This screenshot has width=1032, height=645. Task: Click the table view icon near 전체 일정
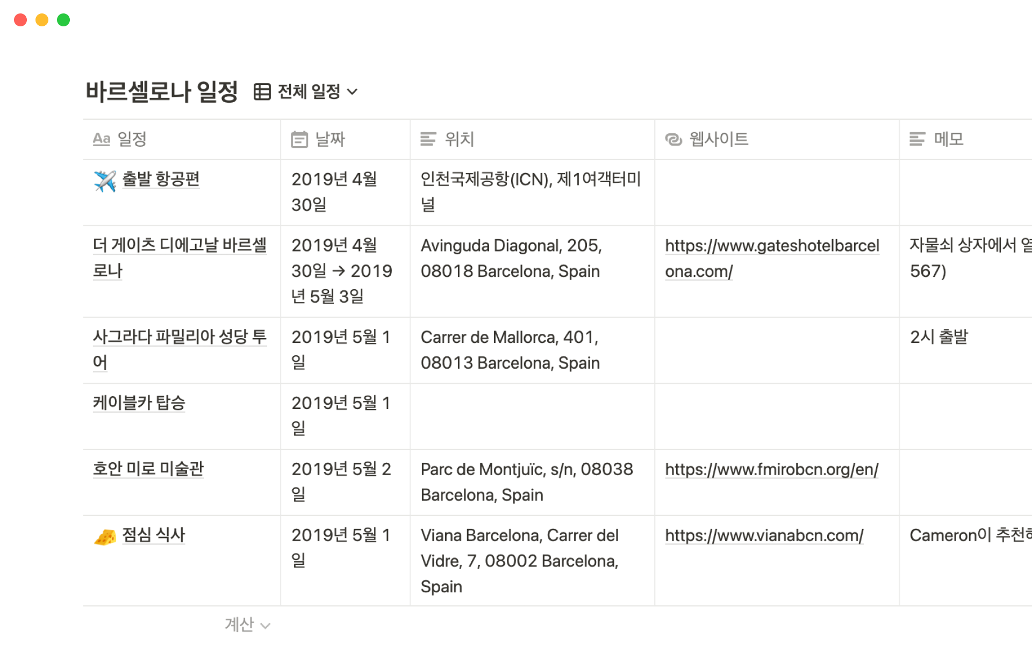pyautogui.click(x=262, y=92)
